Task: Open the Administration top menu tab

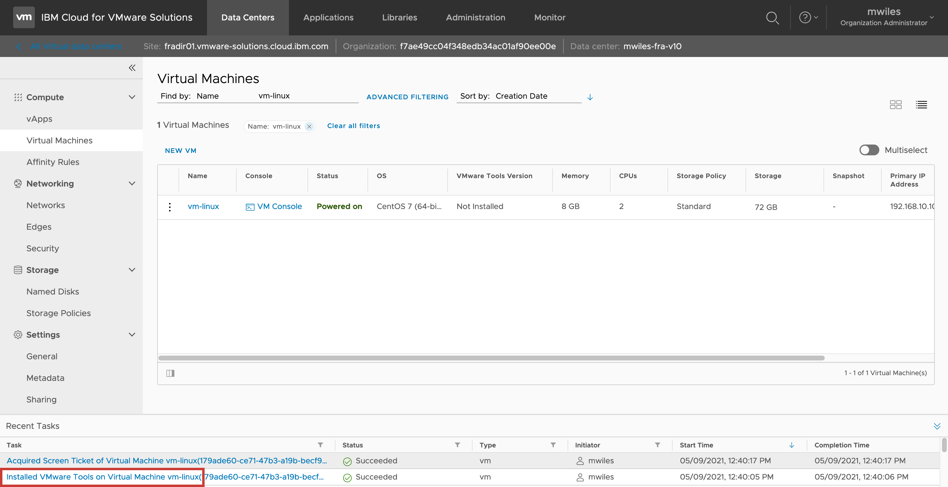Action: 475,18
